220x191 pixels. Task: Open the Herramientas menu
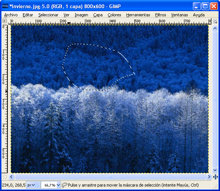138,15
